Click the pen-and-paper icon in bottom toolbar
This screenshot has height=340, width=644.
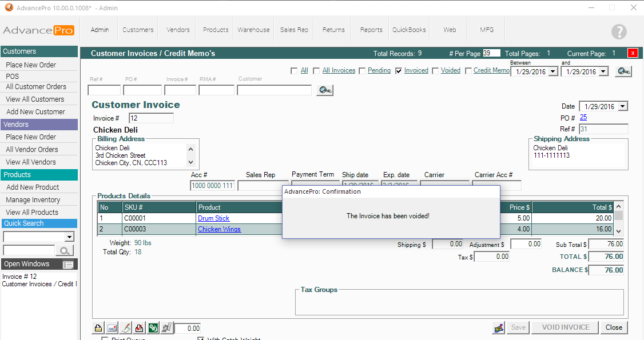pyautogui.click(x=126, y=328)
